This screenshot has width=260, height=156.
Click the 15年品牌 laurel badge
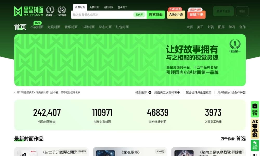pos(62,11)
